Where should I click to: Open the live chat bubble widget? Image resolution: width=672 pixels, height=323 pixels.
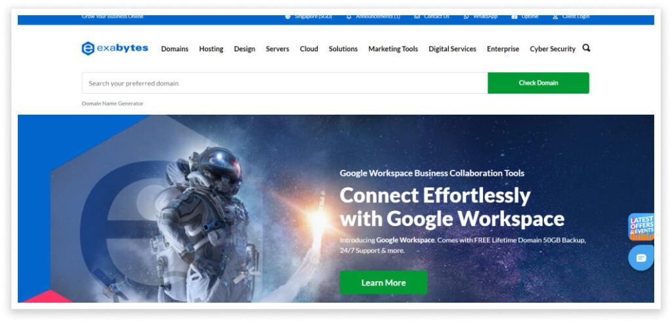tap(640, 257)
